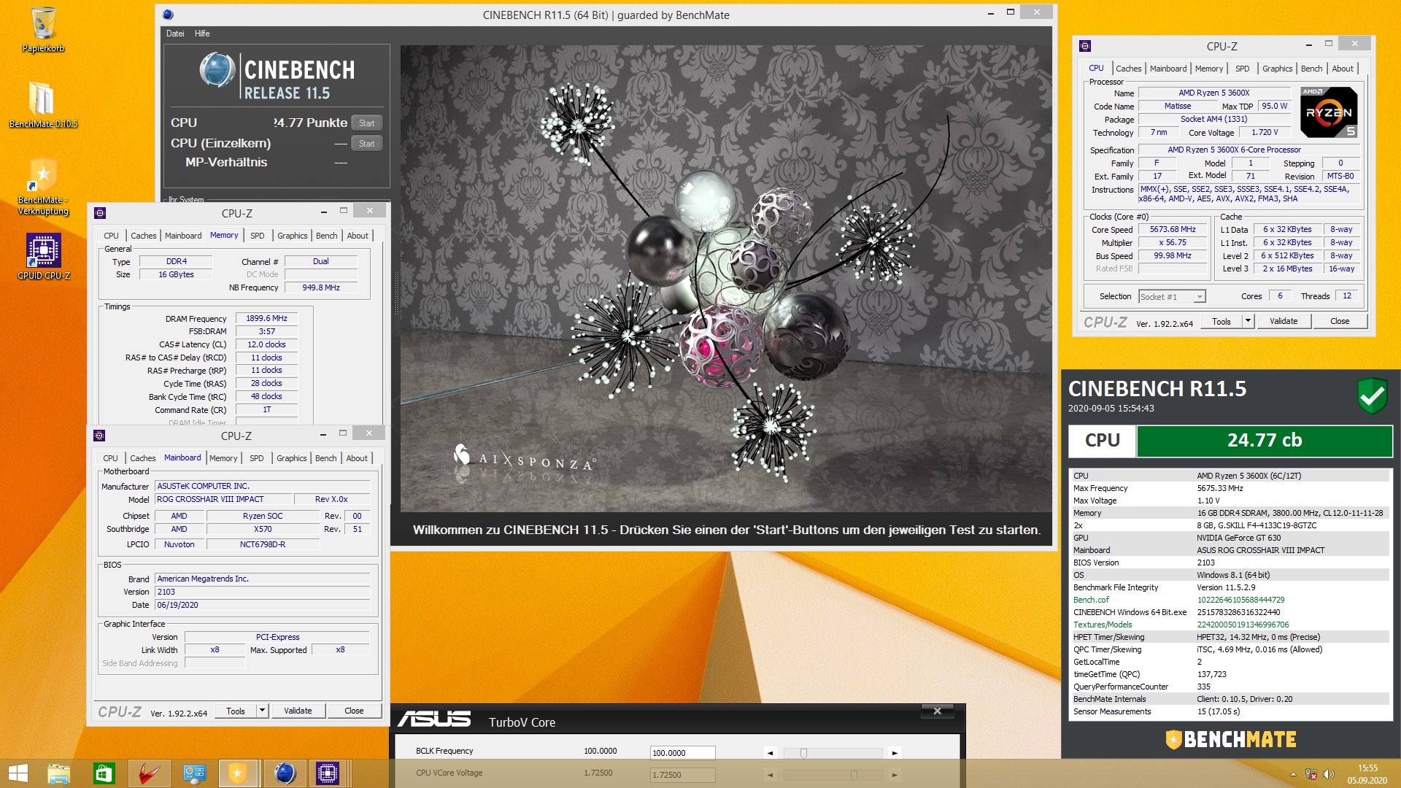Open the Datei menu in Cinebench
The width and height of the screenshot is (1401, 788).
[x=175, y=34]
